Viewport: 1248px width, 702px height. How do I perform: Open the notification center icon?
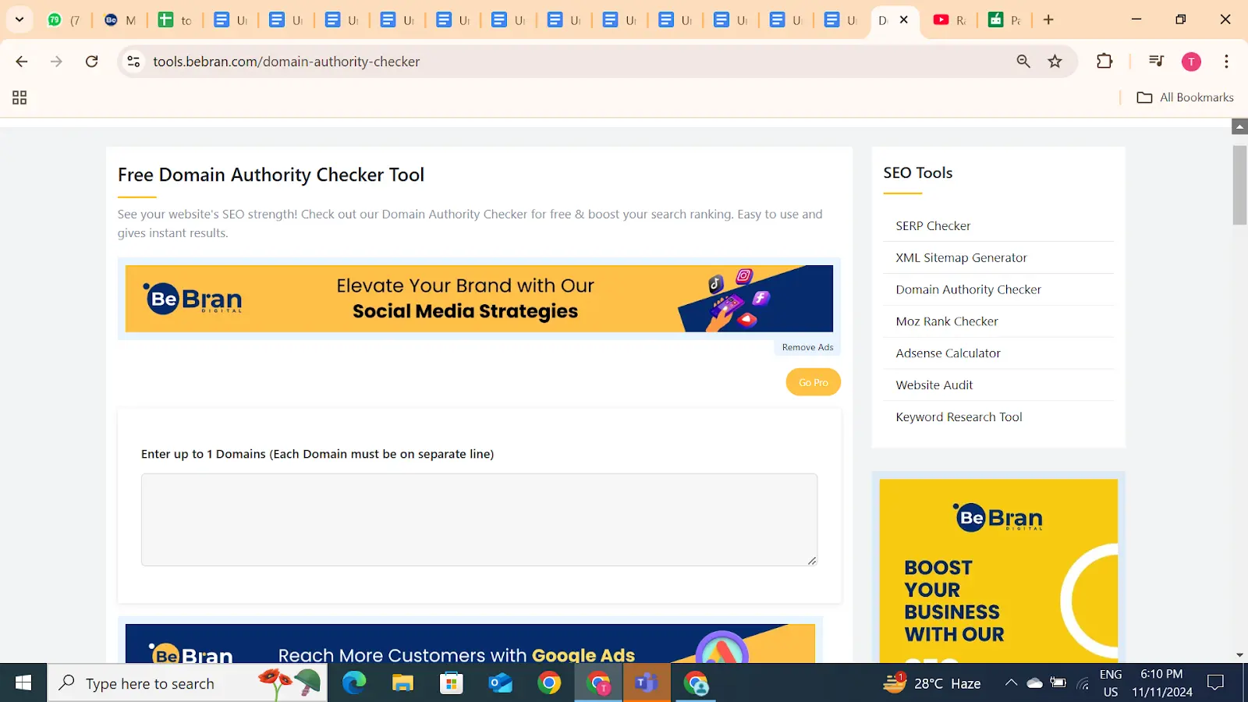tap(1216, 683)
